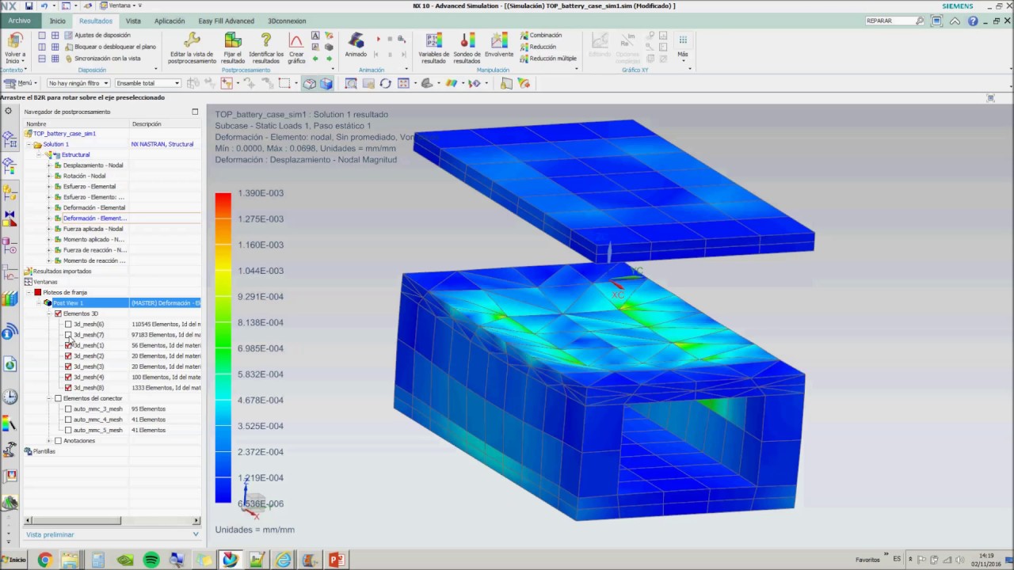The image size is (1014, 570).
Task: Enable the 3d_mesh(6) checkbox
Action: [x=68, y=325]
